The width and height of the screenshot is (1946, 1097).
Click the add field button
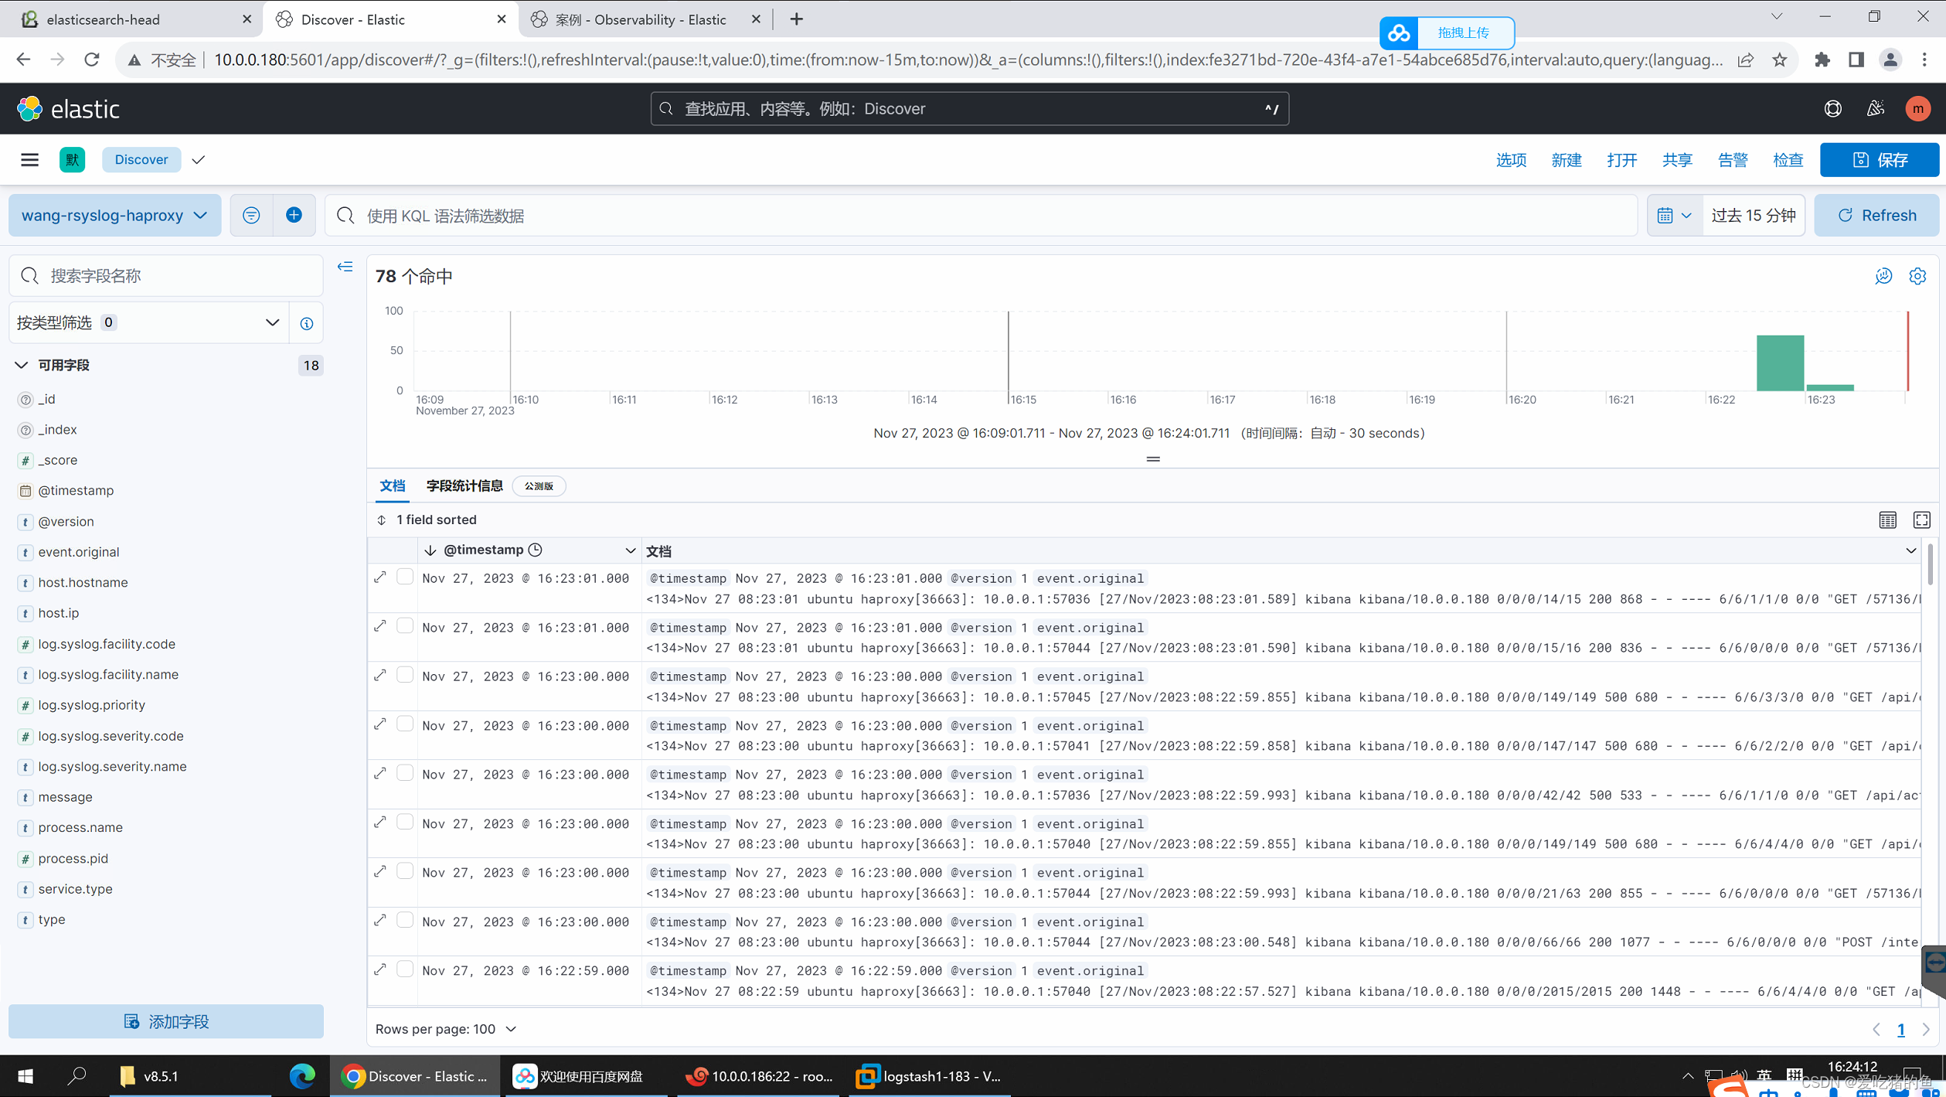166,1021
